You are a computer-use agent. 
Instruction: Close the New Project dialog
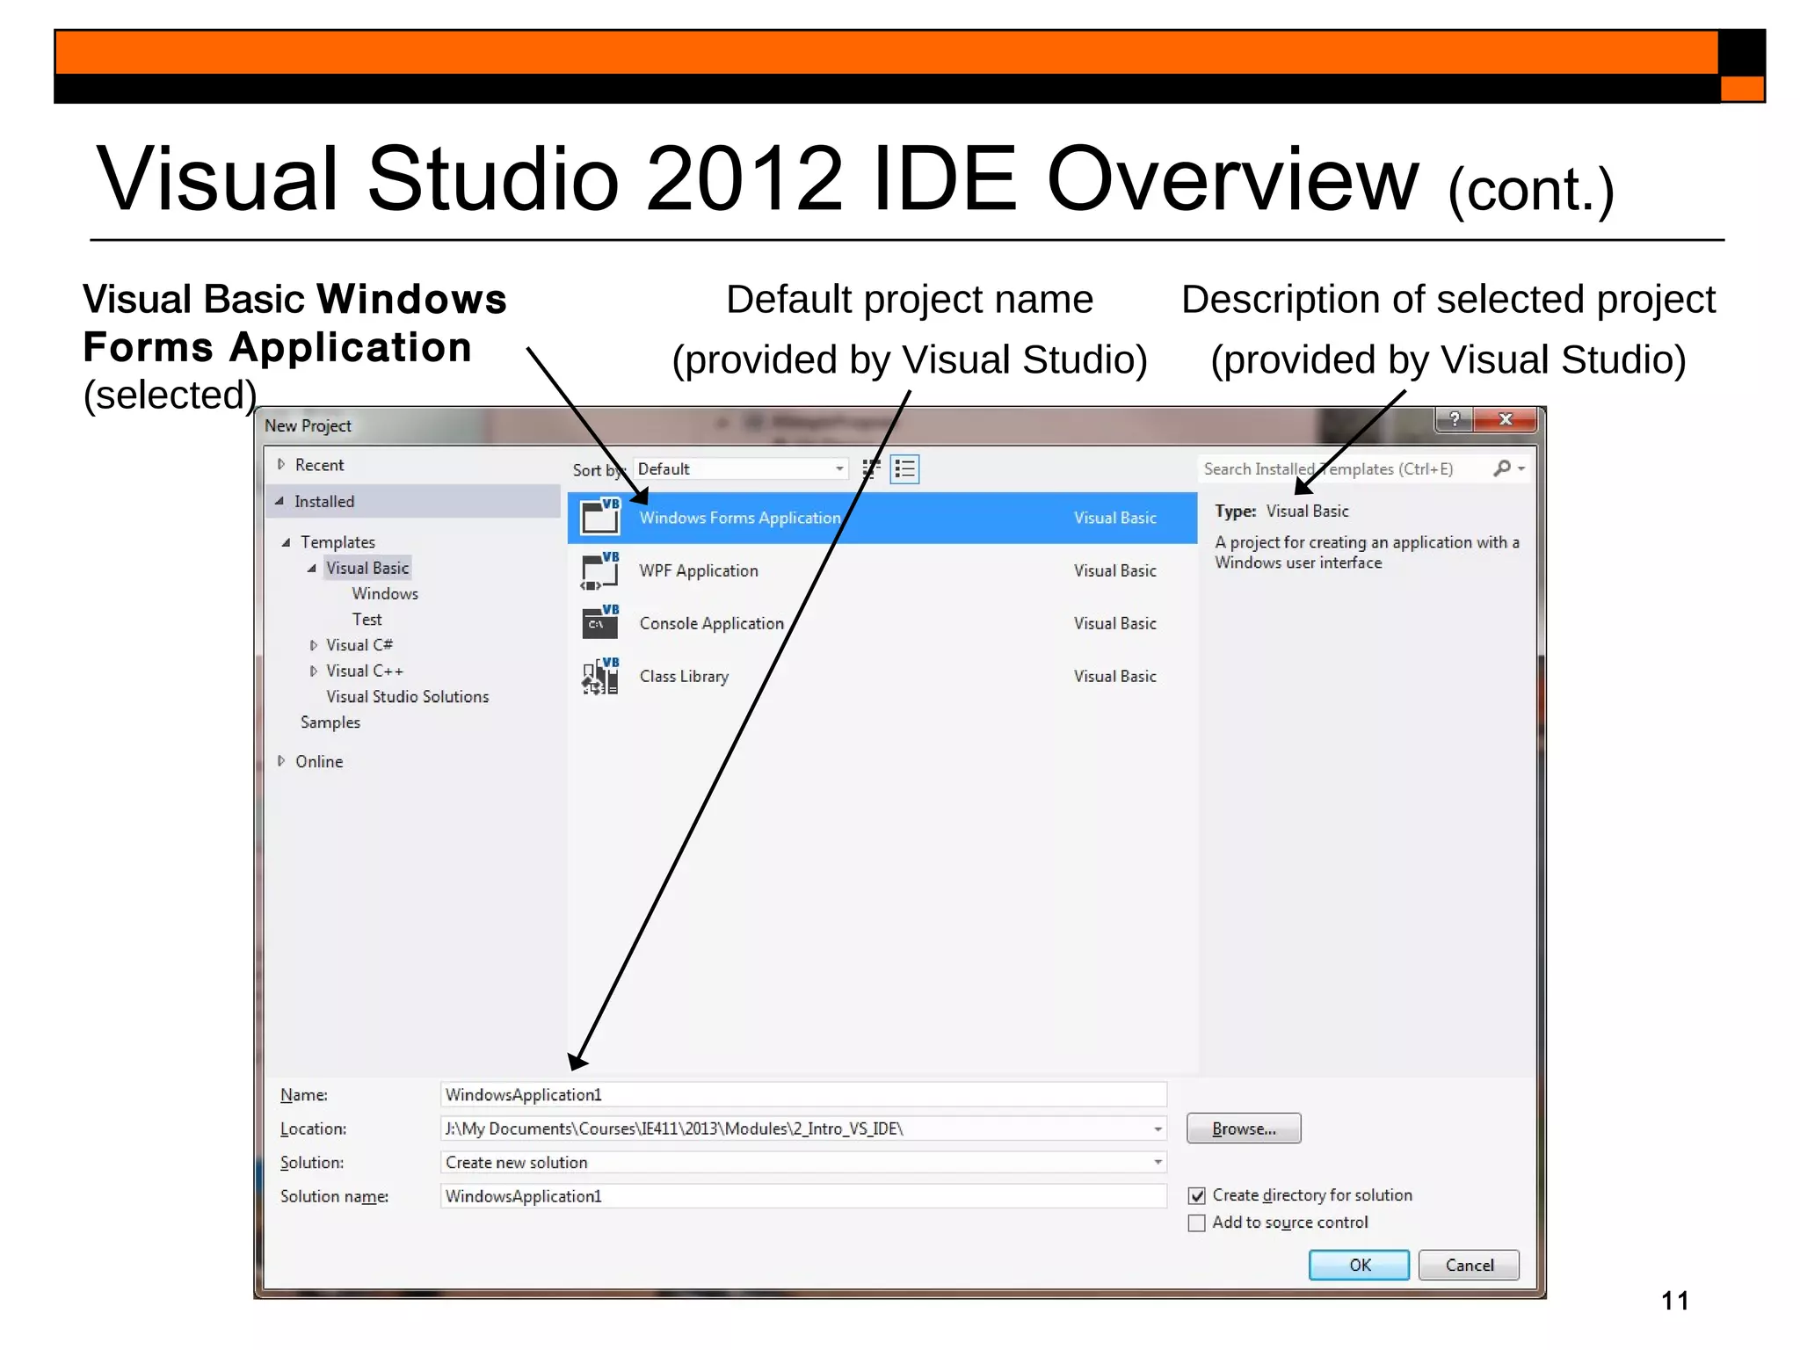point(1506,419)
